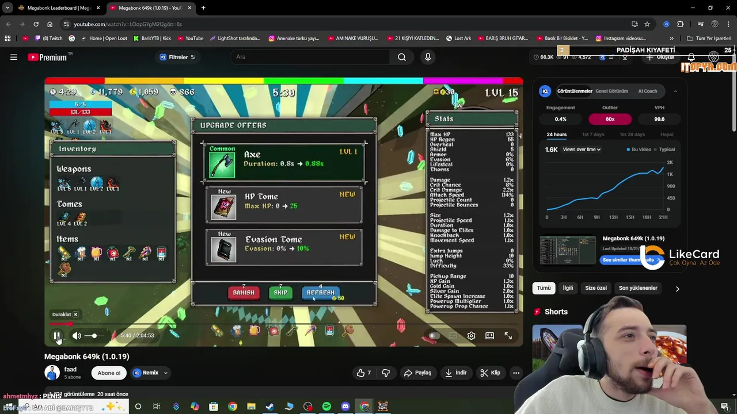The width and height of the screenshot is (737, 414).
Task: Collapse the analytics panel chevron
Action: pyautogui.click(x=675, y=91)
